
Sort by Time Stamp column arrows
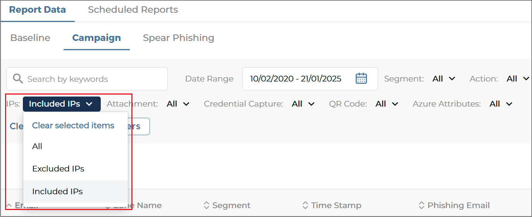pos(305,205)
